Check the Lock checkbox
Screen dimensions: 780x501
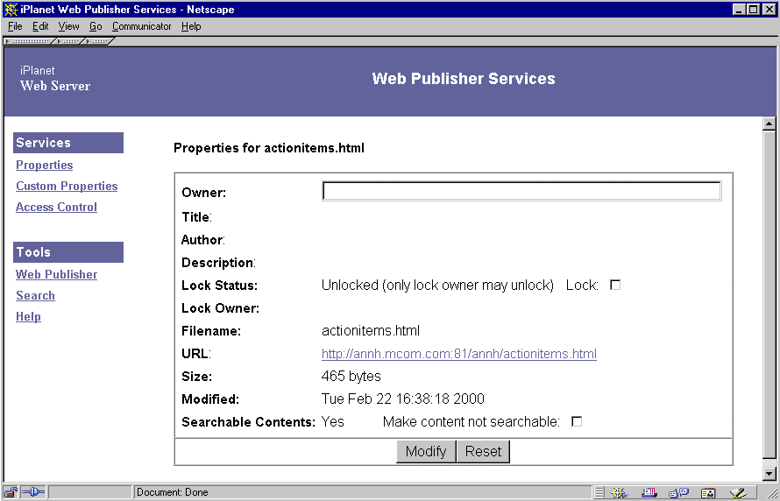[x=615, y=285]
